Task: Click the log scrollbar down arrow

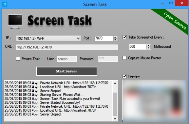Action: click(115, 118)
